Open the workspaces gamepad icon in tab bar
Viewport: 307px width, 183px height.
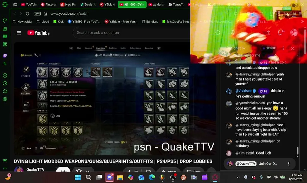15,4
